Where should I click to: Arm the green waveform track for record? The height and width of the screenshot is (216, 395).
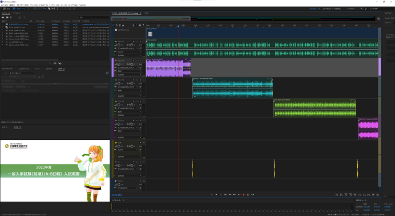[140, 41]
